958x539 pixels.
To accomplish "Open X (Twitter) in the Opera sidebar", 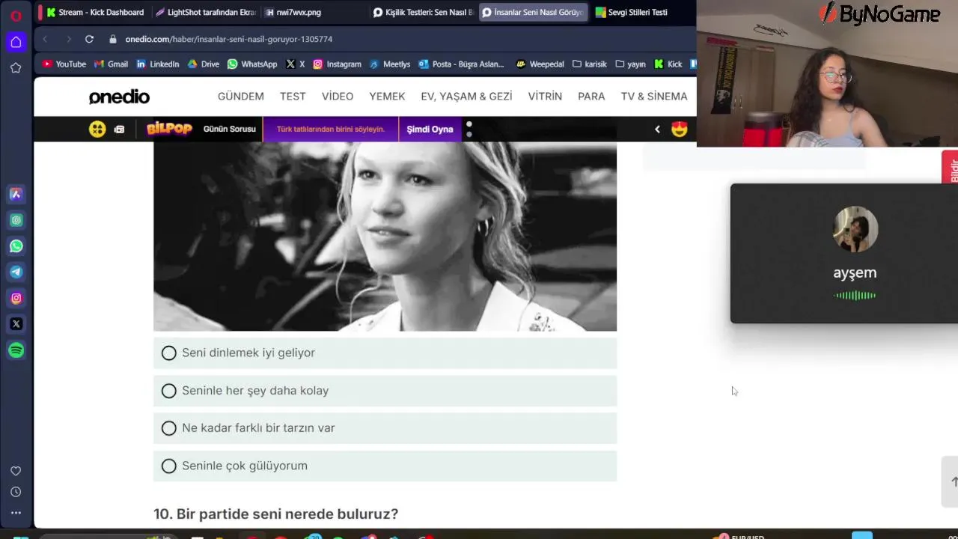I will pos(16,324).
